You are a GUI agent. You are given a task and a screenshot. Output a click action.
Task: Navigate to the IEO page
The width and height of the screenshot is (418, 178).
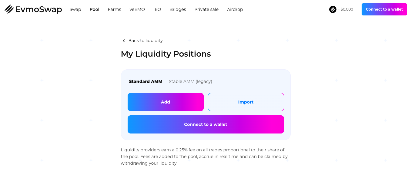tap(157, 9)
